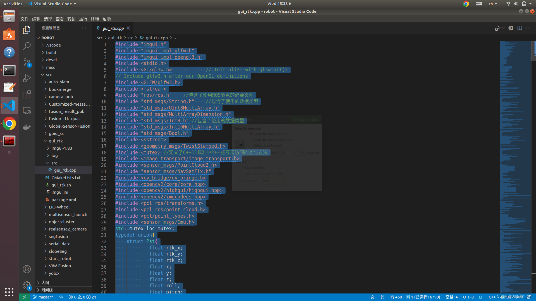Open the Run and Debug view

(27, 78)
